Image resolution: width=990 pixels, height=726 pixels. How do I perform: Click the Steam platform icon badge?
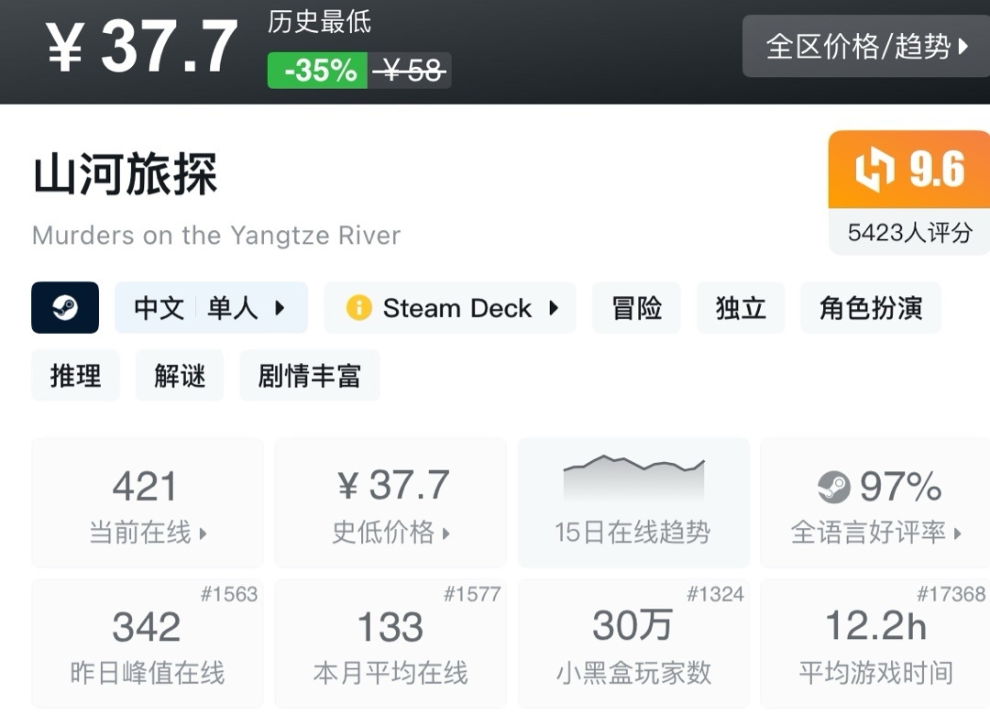pos(65,308)
